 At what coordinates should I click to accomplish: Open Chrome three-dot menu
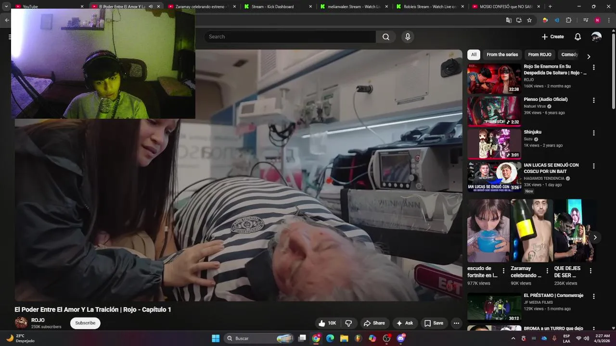[609, 20]
